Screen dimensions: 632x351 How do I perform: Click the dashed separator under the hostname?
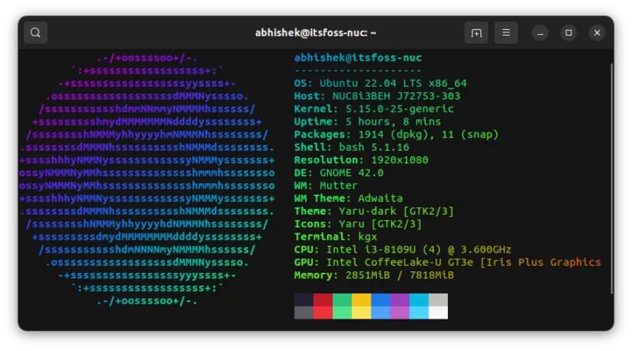358,71
